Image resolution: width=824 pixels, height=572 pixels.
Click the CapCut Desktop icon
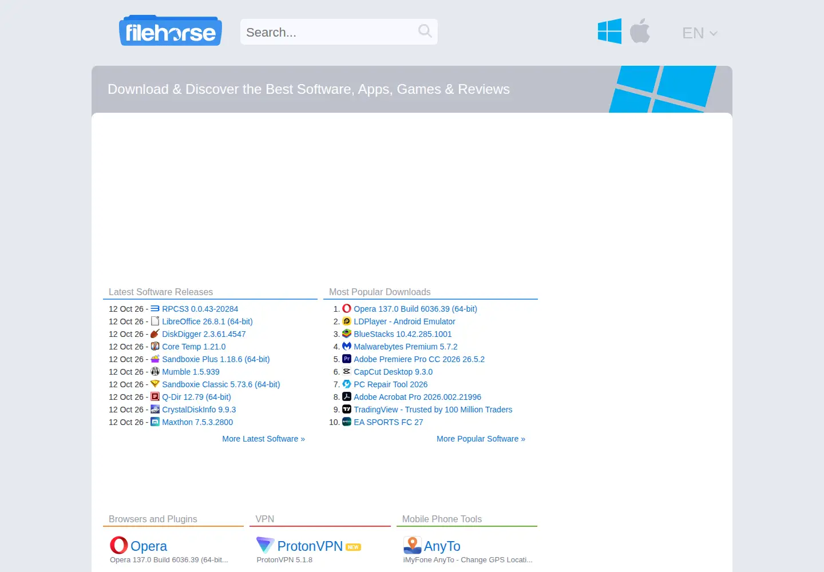click(347, 371)
